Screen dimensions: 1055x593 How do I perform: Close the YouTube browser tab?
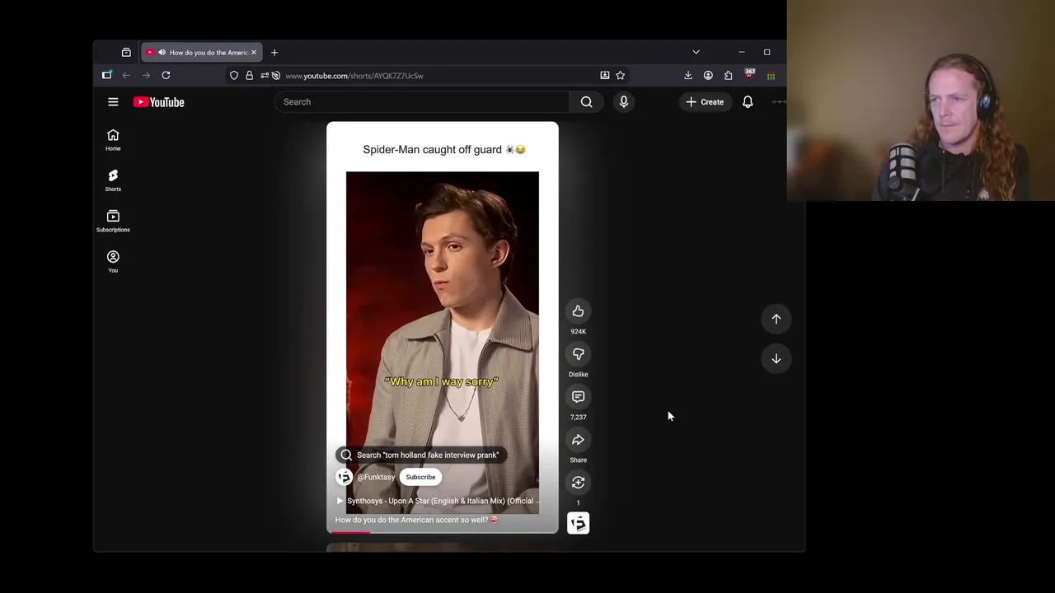(254, 53)
